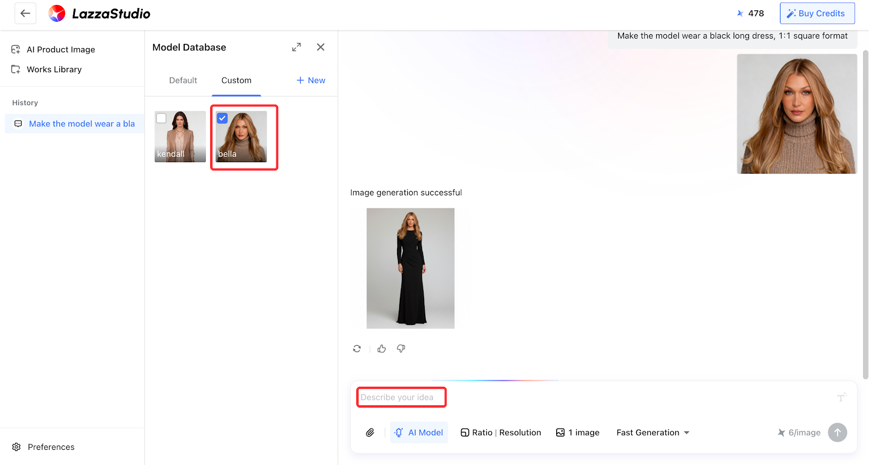869x465 pixels.
Task: Open Works Library in sidebar
Action: point(54,69)
